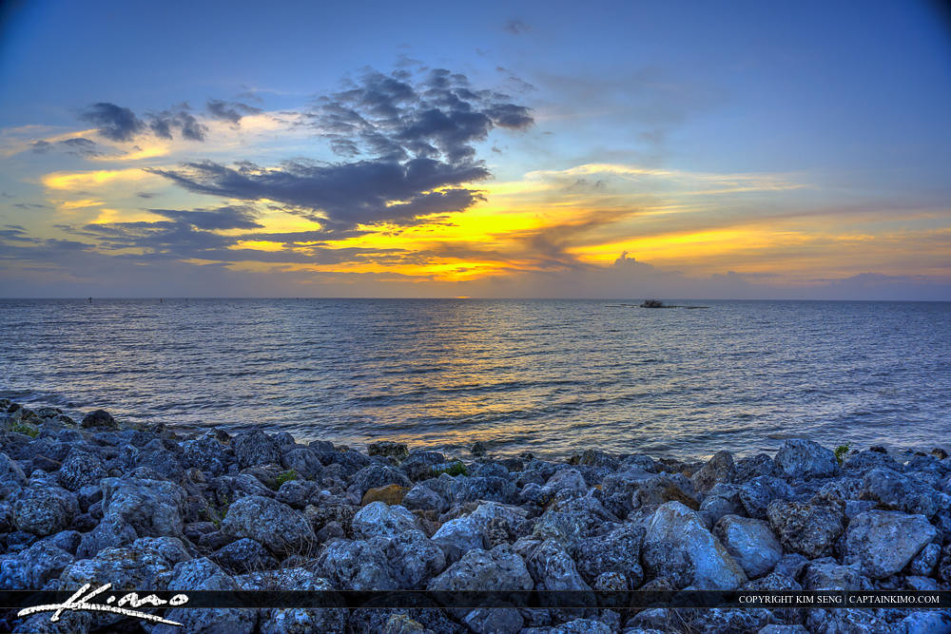
Task: Click the distant cumulus cloud above horizon
Action: coord(625,261)
